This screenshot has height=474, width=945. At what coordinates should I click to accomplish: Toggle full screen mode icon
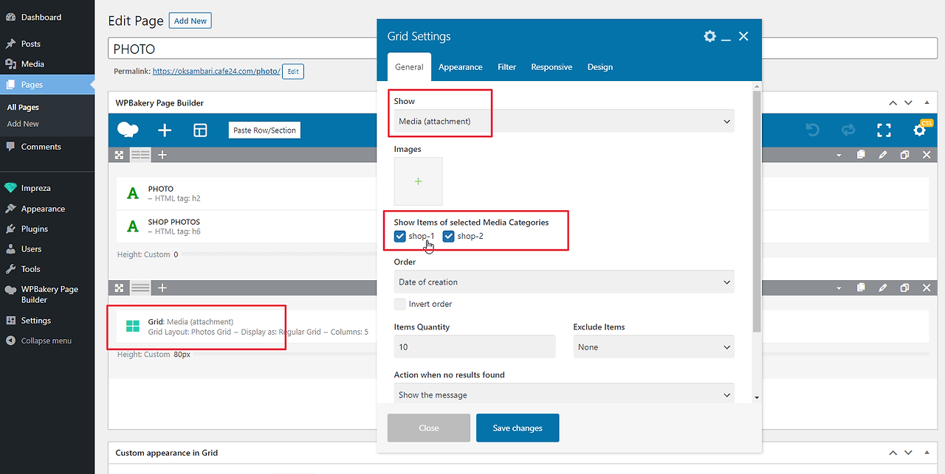point(884,130)
